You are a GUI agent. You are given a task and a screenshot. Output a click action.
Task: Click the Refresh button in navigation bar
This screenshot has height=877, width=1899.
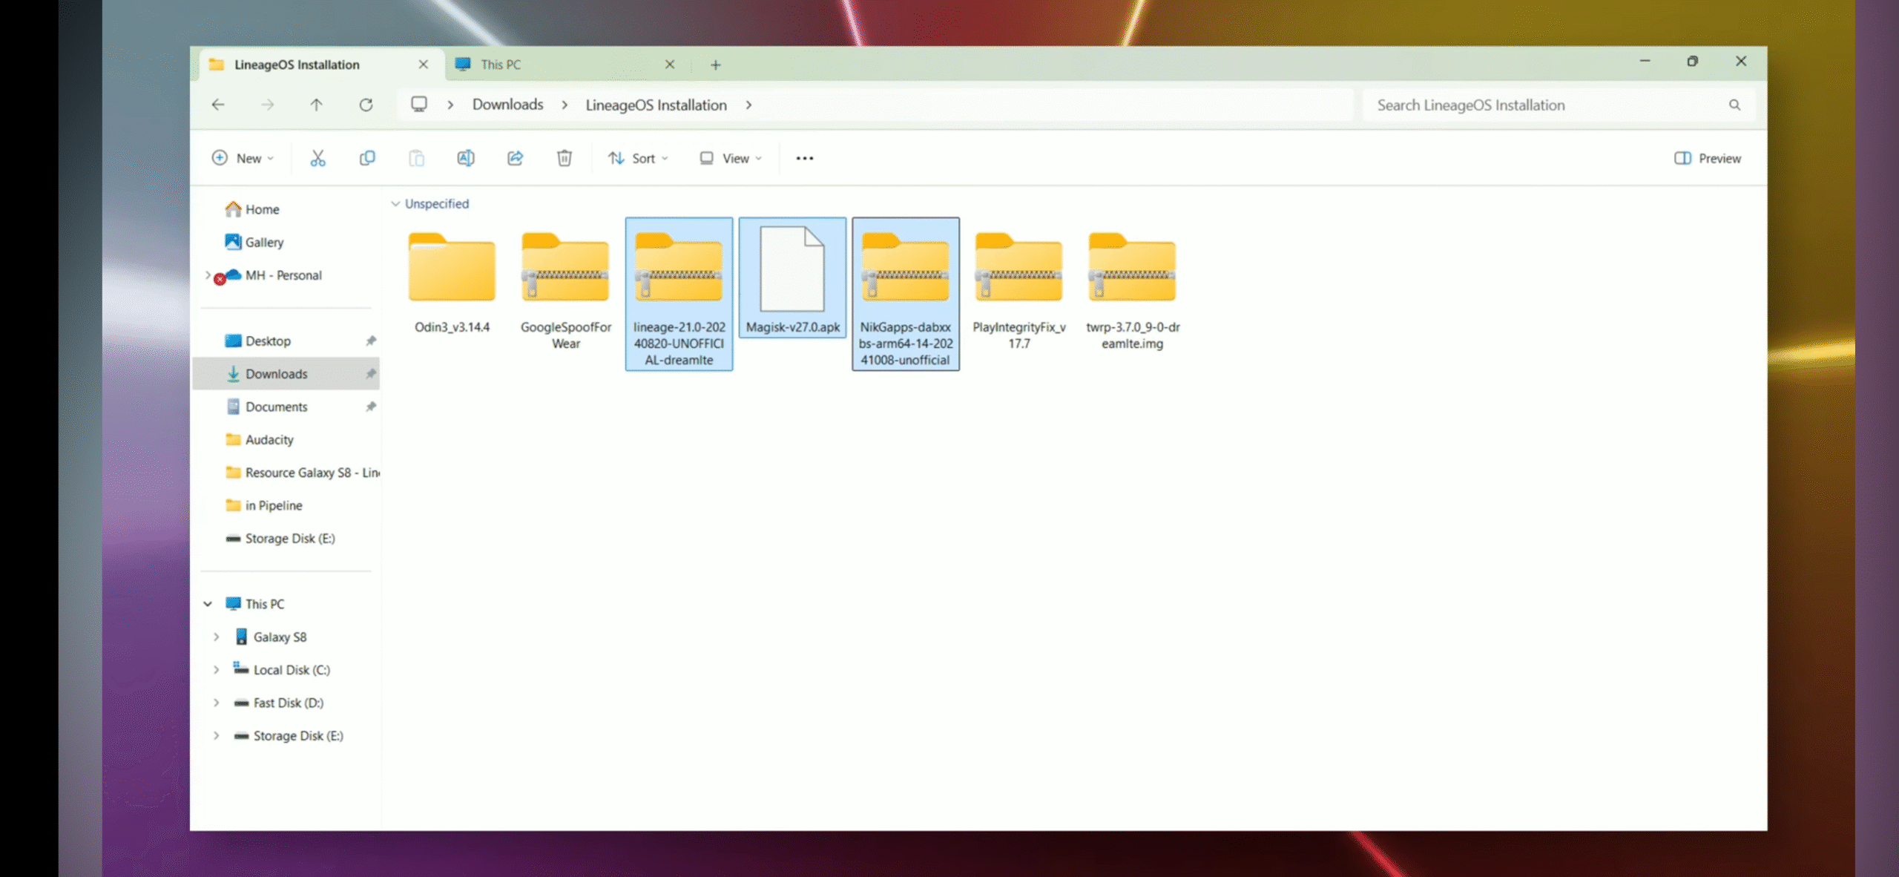tap(366, 105)
